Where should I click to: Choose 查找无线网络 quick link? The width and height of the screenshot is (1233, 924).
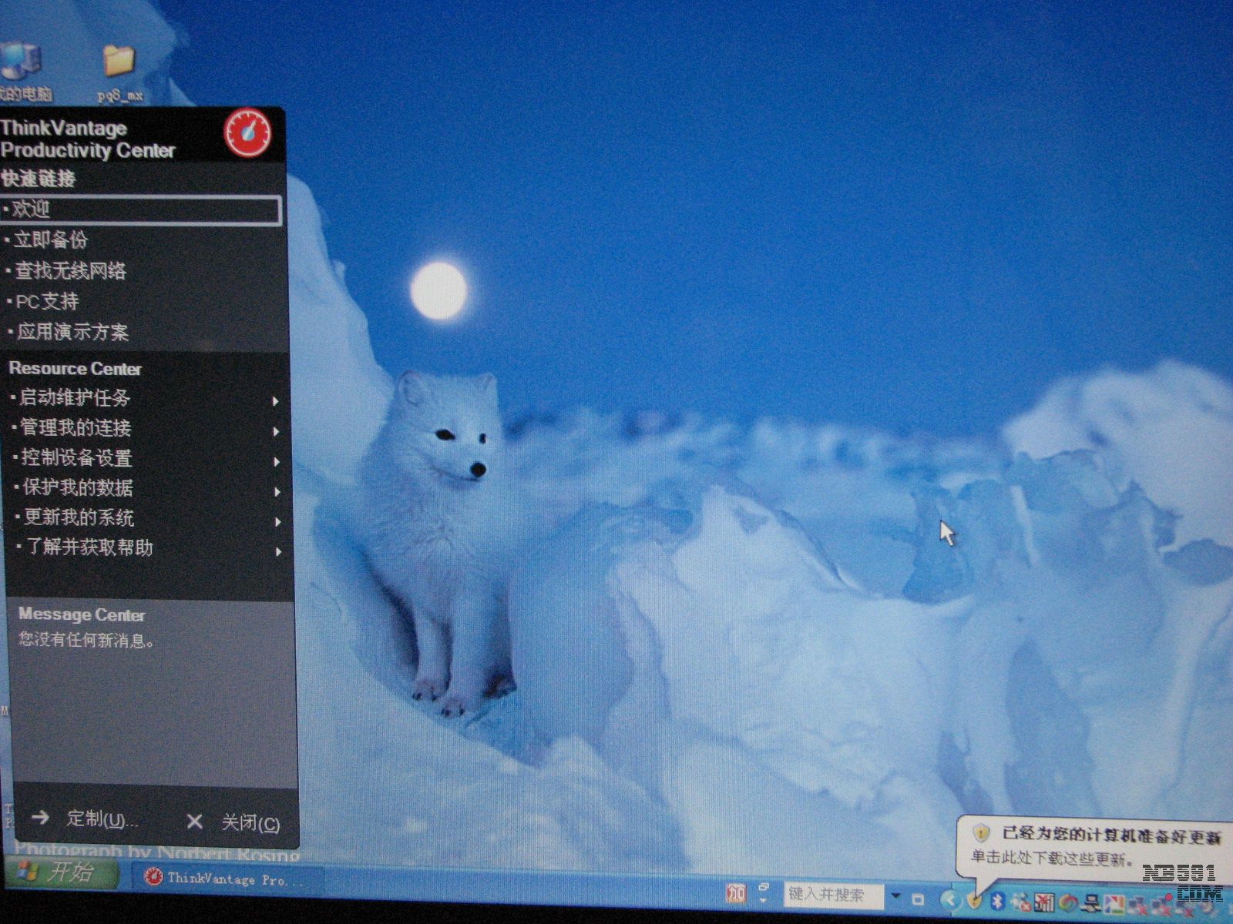(x=70, y=271)
